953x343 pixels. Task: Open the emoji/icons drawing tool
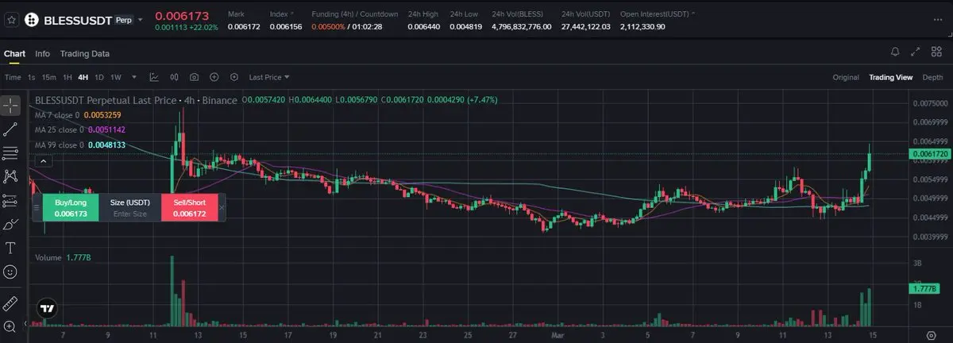click(11, 272)
